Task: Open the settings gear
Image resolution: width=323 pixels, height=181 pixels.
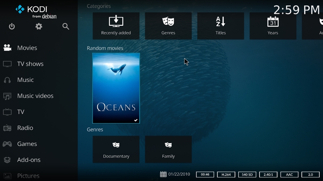Action: tap(39, 27)
